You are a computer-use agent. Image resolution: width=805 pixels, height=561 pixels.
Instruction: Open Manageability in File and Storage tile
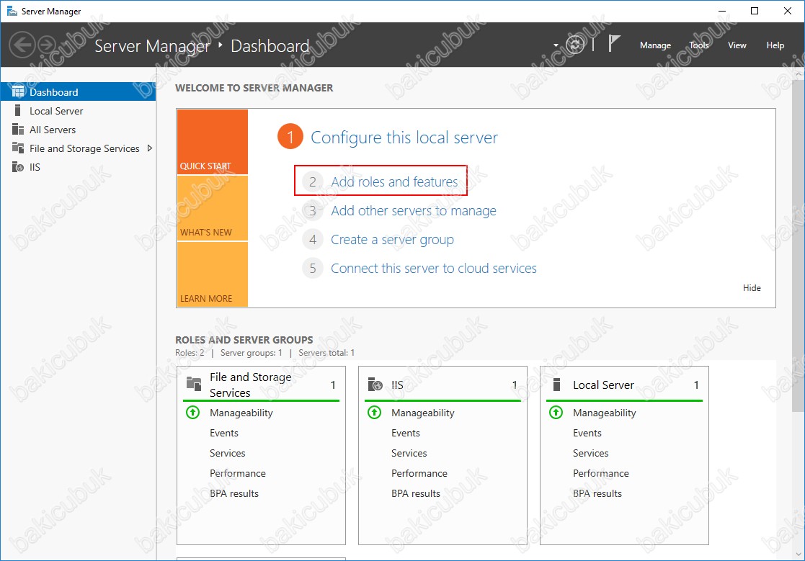241,413
